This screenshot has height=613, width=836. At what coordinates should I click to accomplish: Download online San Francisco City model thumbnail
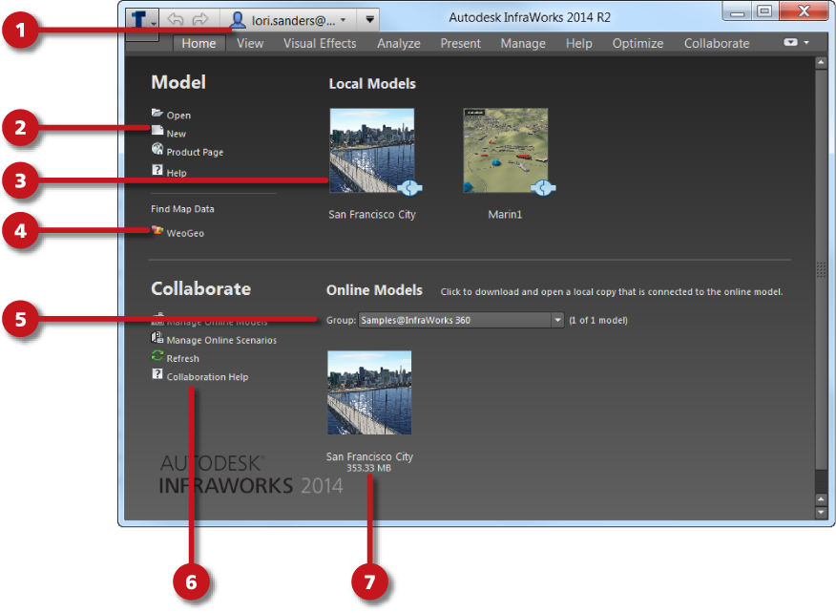[369, 392]
